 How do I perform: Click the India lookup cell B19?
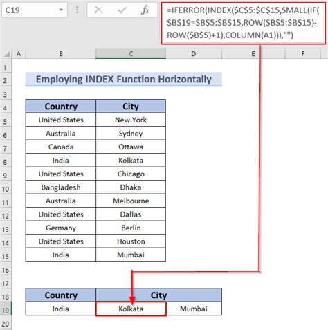pyautogui.click(x=61, y=309)
